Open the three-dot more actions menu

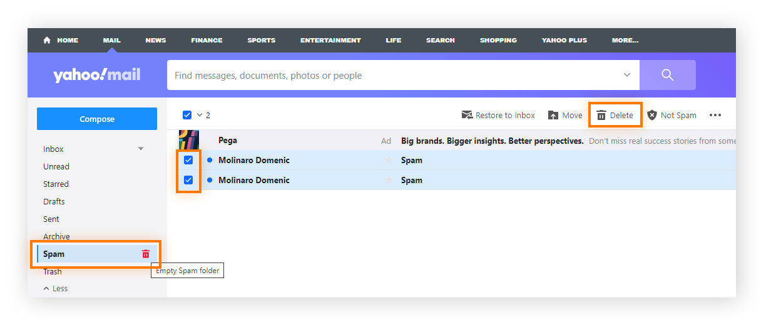[715, 115]
